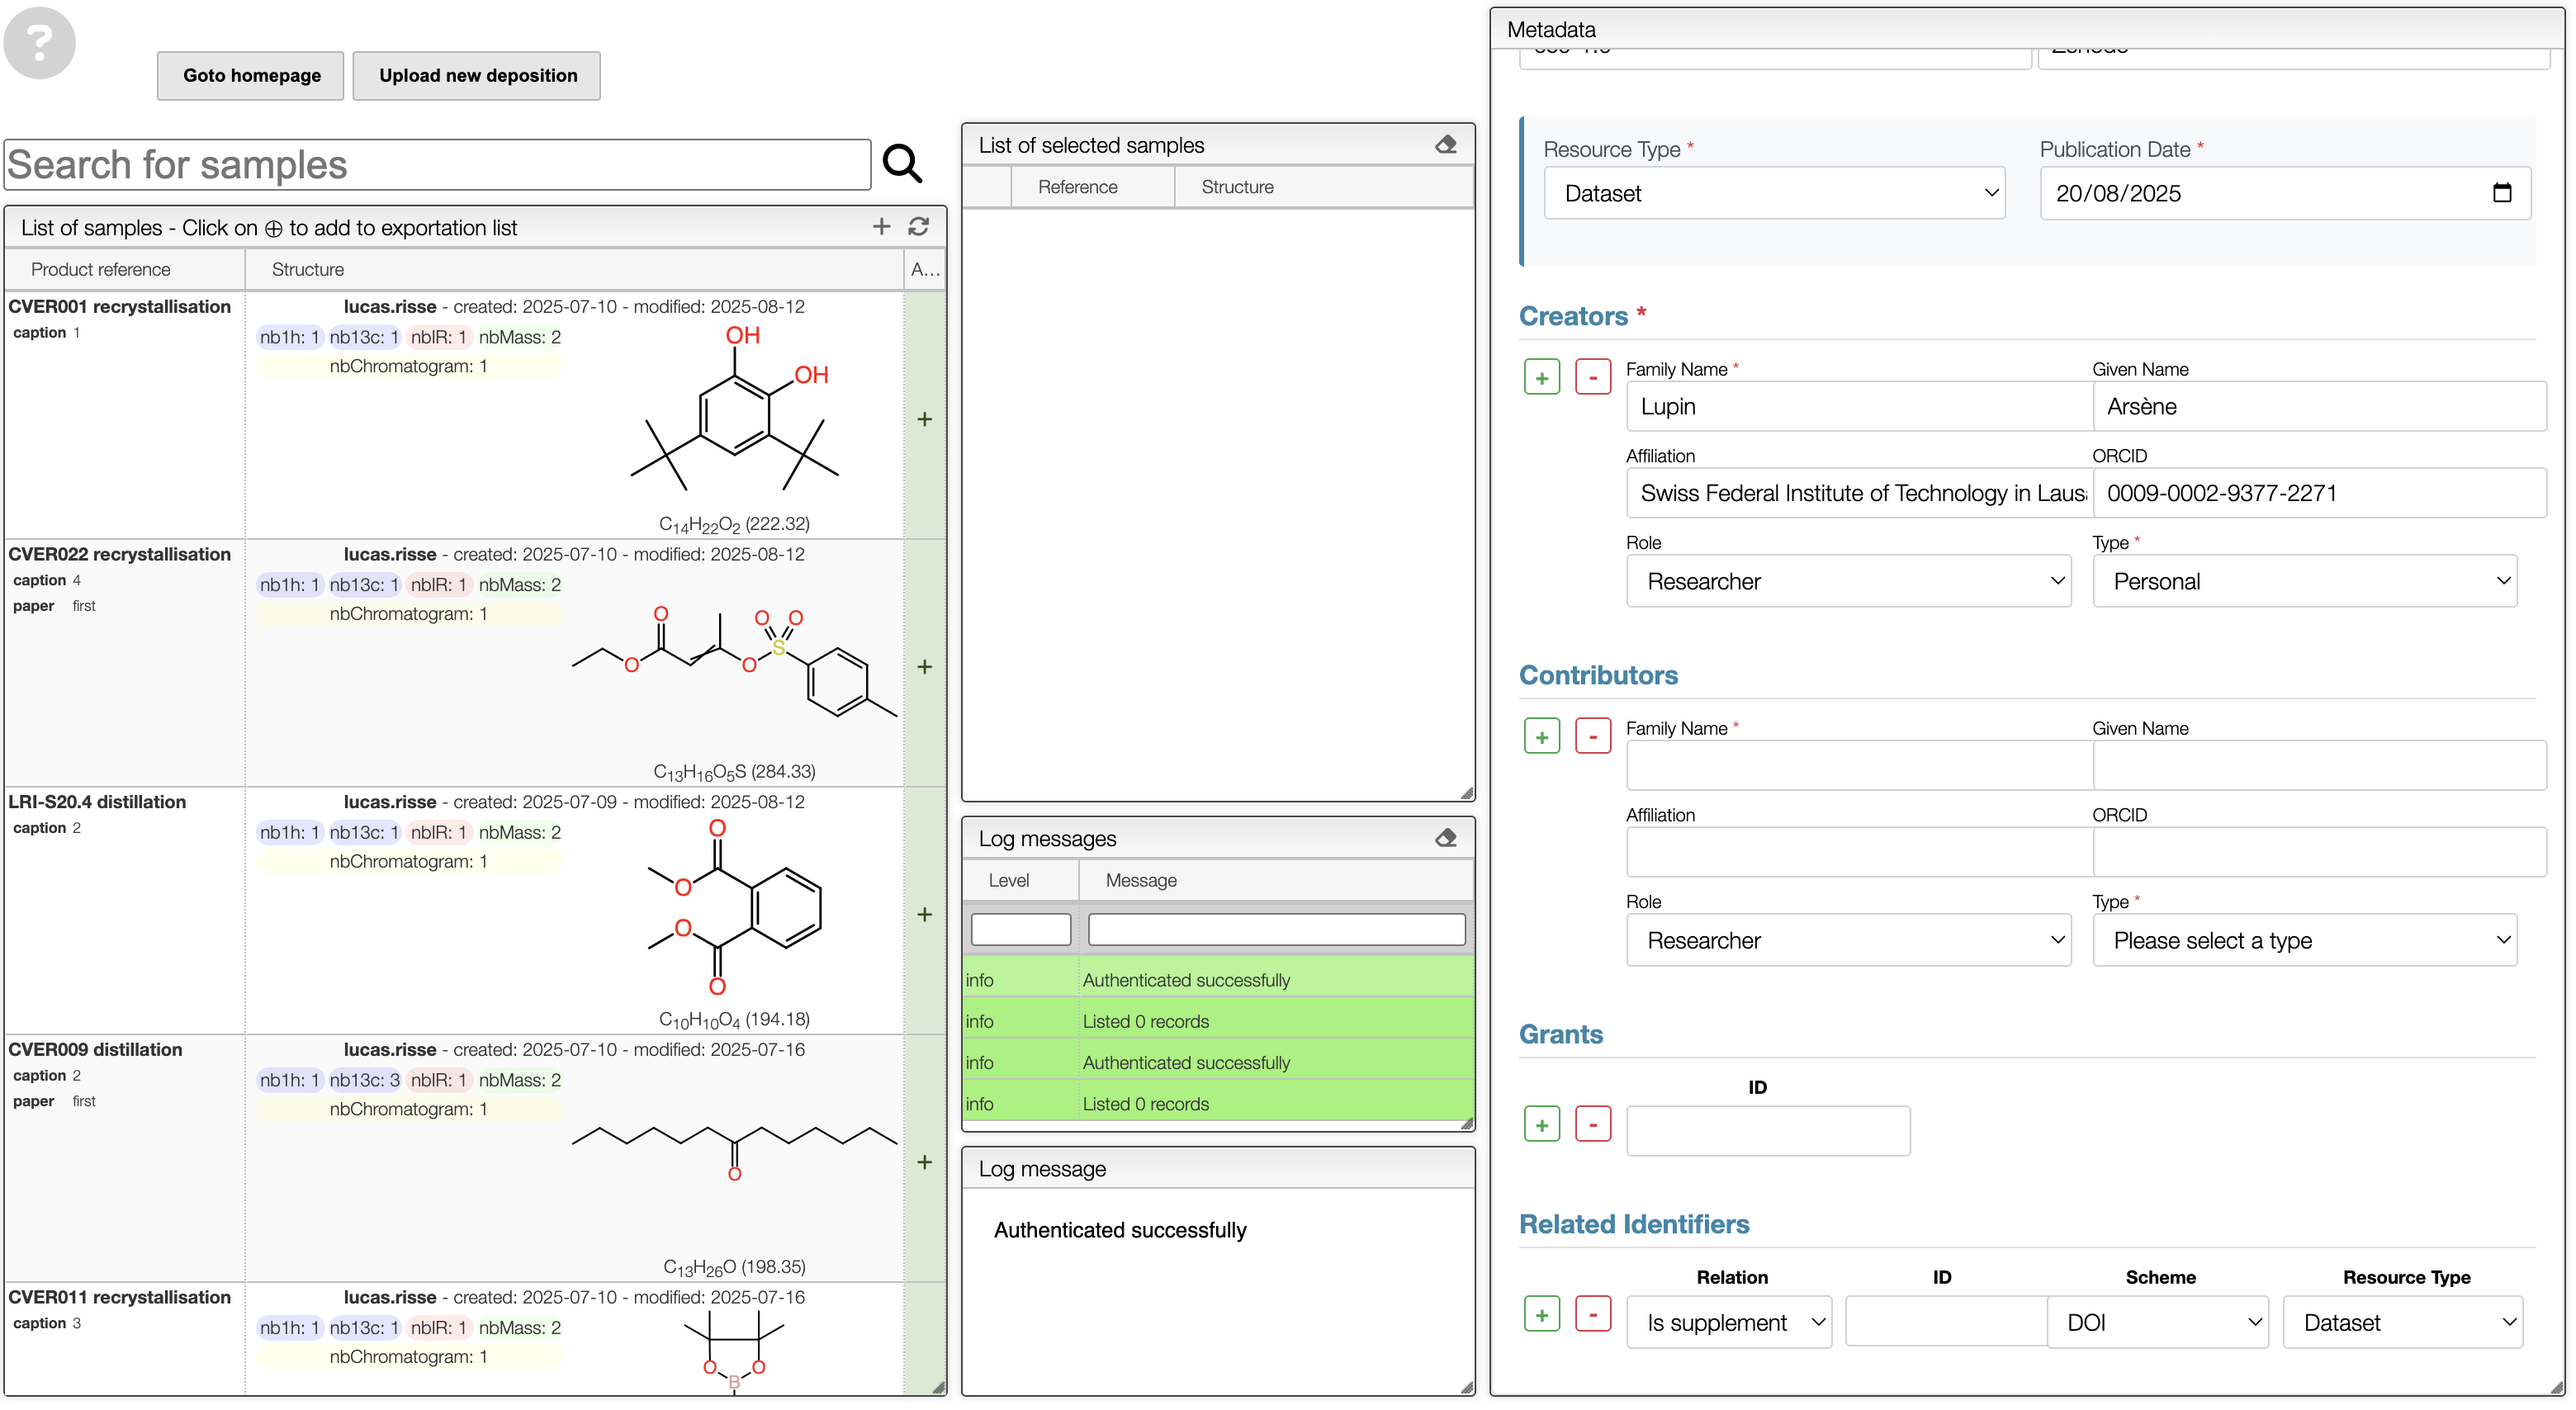The image size is (2576, 1410).
Task: Open the Resource Type dropdown set to Dataset
Action: tap(1774, 193)
